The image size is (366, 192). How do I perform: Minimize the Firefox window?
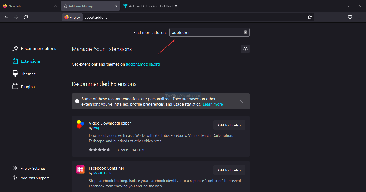click(335, 6)
